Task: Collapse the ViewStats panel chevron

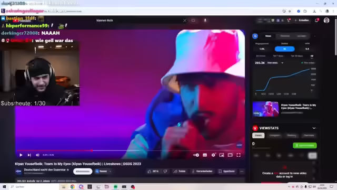Action: [314, 128]
